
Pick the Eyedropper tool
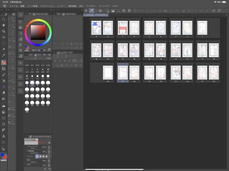(x=4, y=55)
